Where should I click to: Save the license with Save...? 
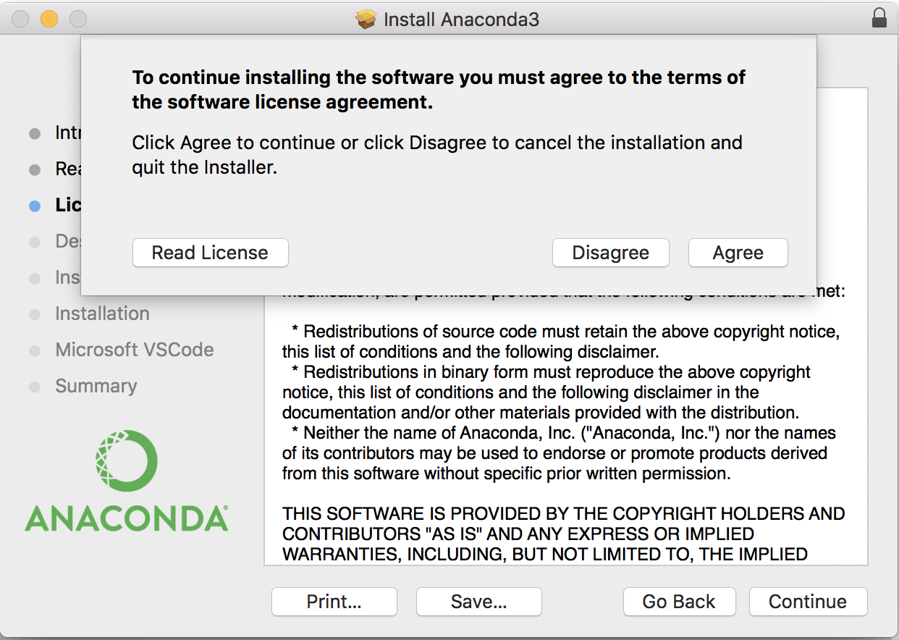tap(478, 602)
